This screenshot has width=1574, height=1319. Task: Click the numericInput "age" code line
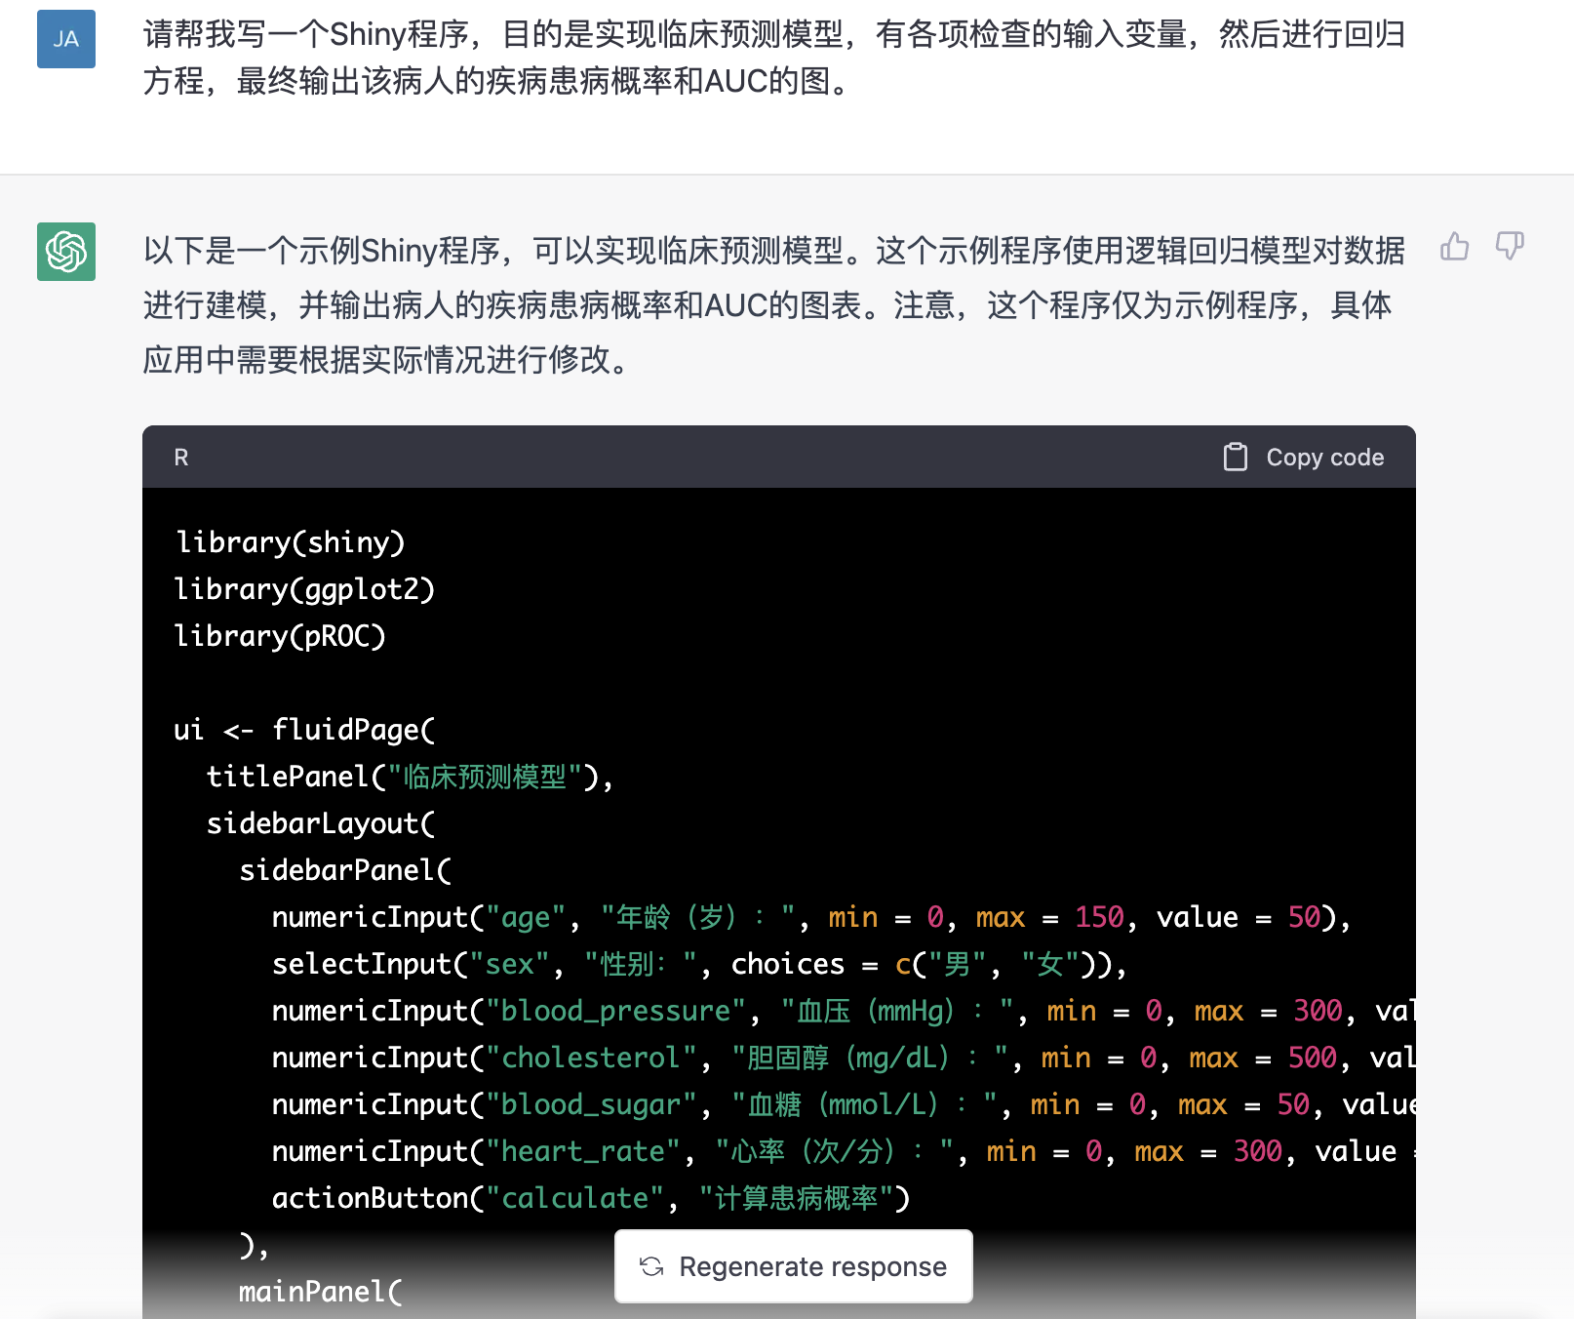809,917
